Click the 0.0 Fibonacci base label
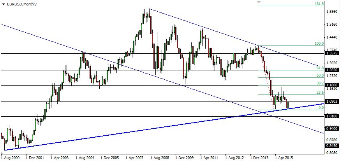Image resolution: width=340 pixels, height=161 pixels. click(321, 107)
